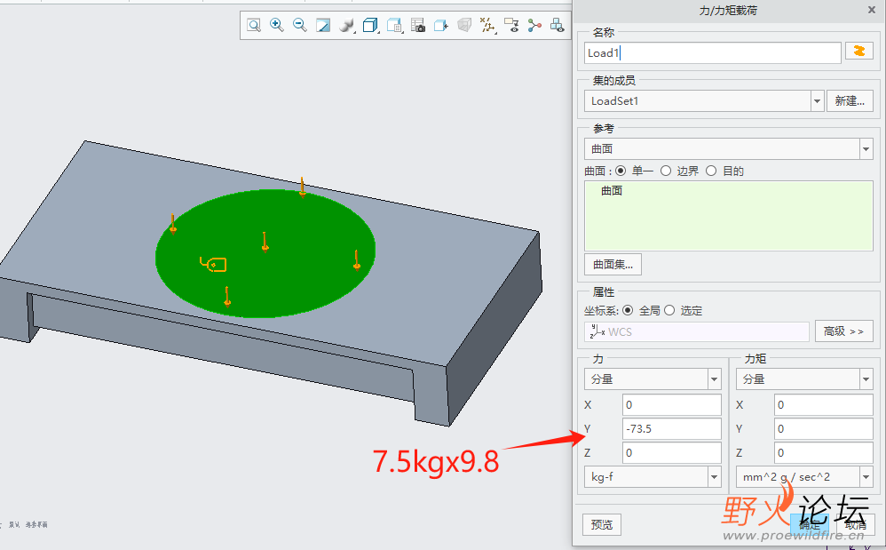Image resolution: width=886 pixels, height=550 pixels.
Task: Open the datum display filters icon
Action: pyautogui.click(x=487, y=25)
